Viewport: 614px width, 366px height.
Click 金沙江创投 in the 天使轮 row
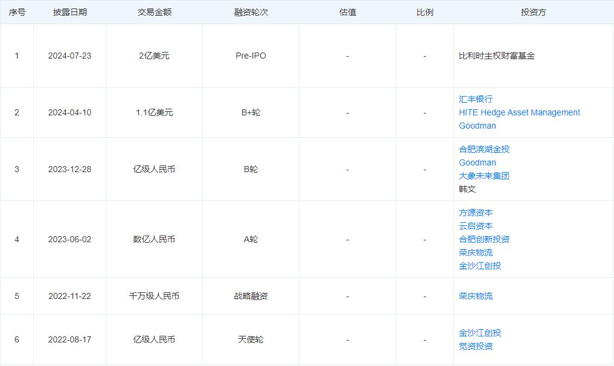click(480, 333)
